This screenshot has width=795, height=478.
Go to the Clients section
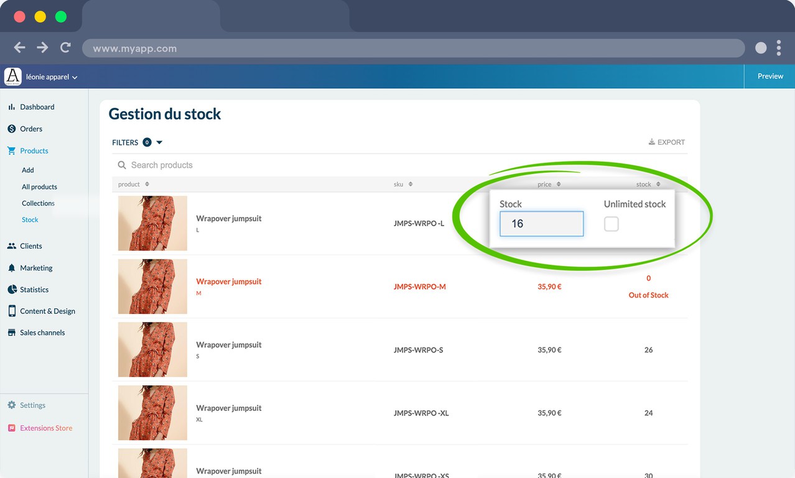tap(31, 246)
